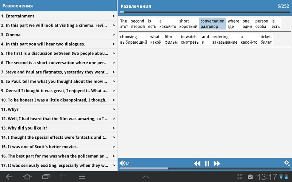This screenshot has width=292, height=182.
Task: Expand the bottom panel up-chevron
Action: click(146, 177)
